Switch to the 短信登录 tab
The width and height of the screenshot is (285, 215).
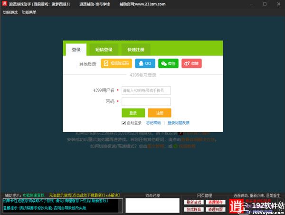(x=104, y=49)
